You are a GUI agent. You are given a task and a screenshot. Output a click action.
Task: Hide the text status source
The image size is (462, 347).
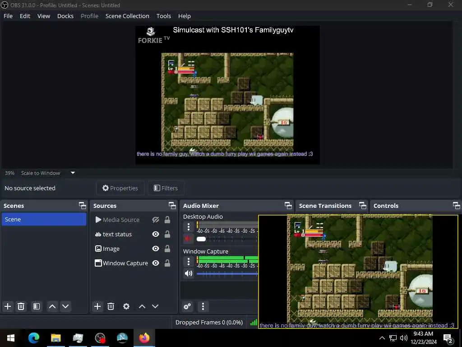(x=156, y=234)
